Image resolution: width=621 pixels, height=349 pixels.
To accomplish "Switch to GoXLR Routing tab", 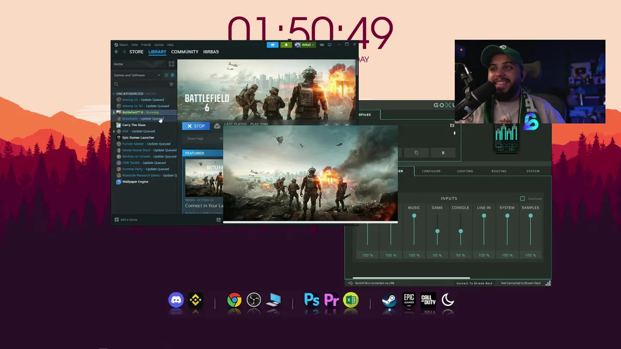I will pos(499,171).
